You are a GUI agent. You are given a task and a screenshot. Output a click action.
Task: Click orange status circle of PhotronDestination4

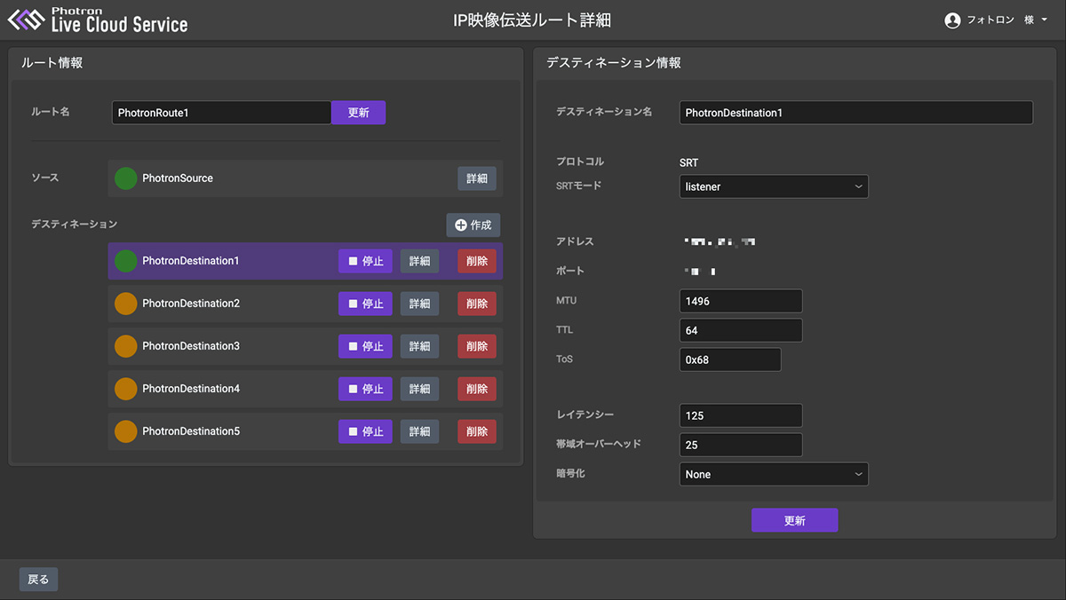point(126,389)
